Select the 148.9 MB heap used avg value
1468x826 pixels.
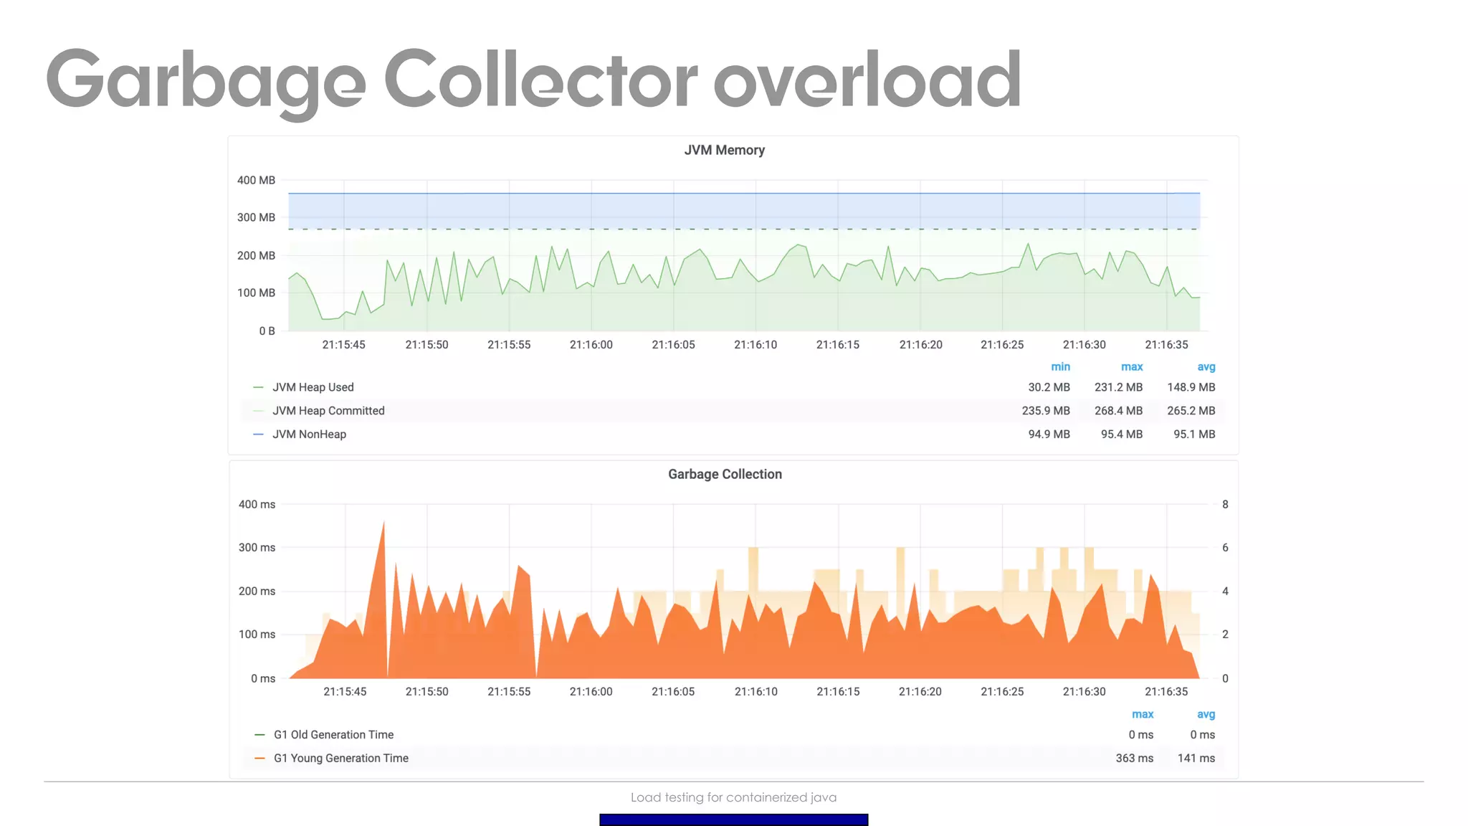[1191, 387]
